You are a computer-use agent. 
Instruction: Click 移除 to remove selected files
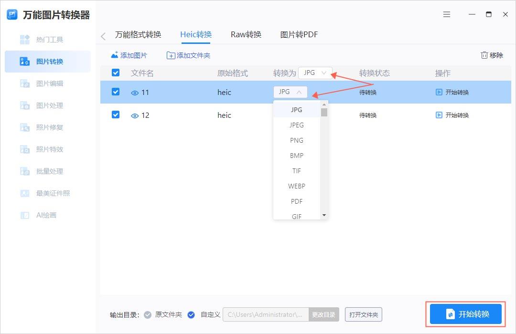pyautogui.click(x=492, y=55)
